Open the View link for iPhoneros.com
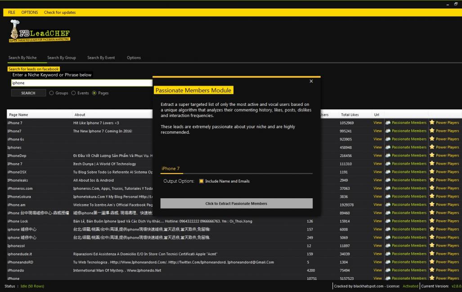This screenshot has width=462, height=292. click(x=377, y=188)
